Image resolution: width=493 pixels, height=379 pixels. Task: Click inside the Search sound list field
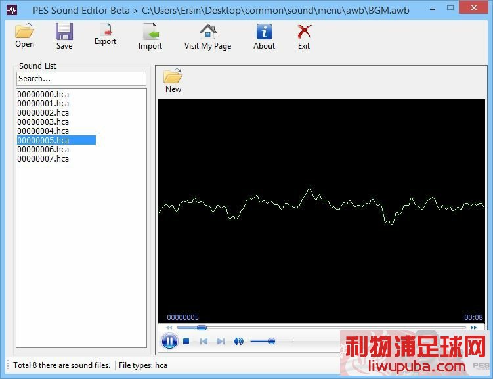click(x=81, y=79)
